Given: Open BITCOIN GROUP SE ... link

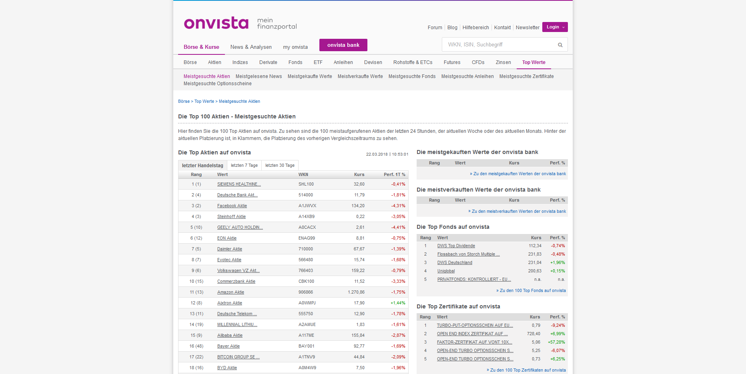Looking at the screenshot, I should point(239,357).
